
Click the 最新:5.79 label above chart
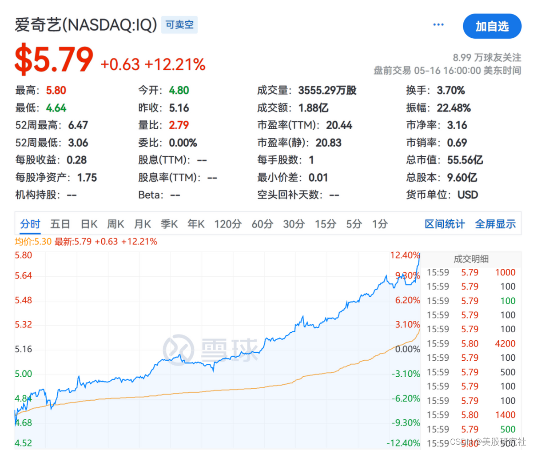[x=73, y=242]
